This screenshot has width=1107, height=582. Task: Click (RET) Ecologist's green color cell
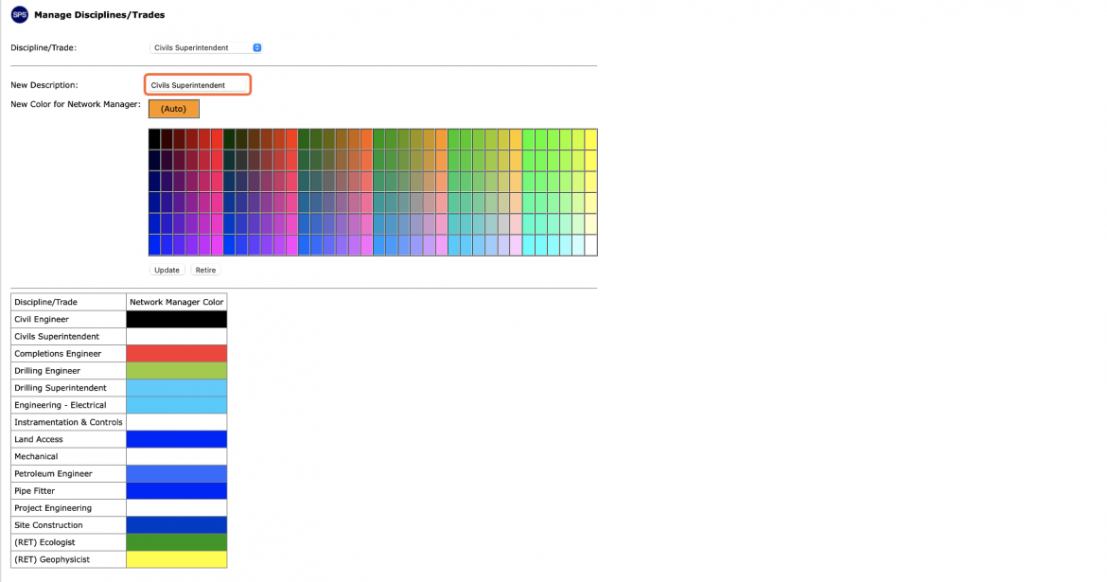(177, 542)
